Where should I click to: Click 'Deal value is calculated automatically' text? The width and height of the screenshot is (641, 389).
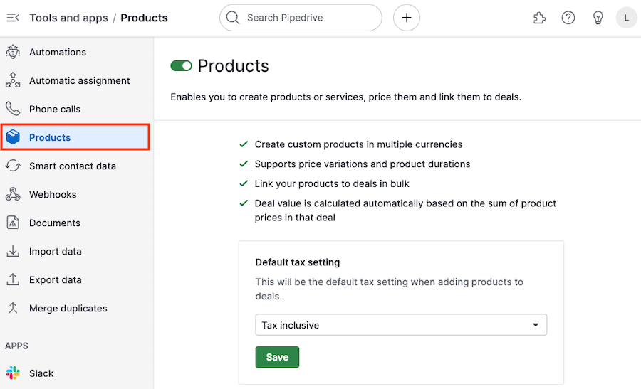(405, 211)
